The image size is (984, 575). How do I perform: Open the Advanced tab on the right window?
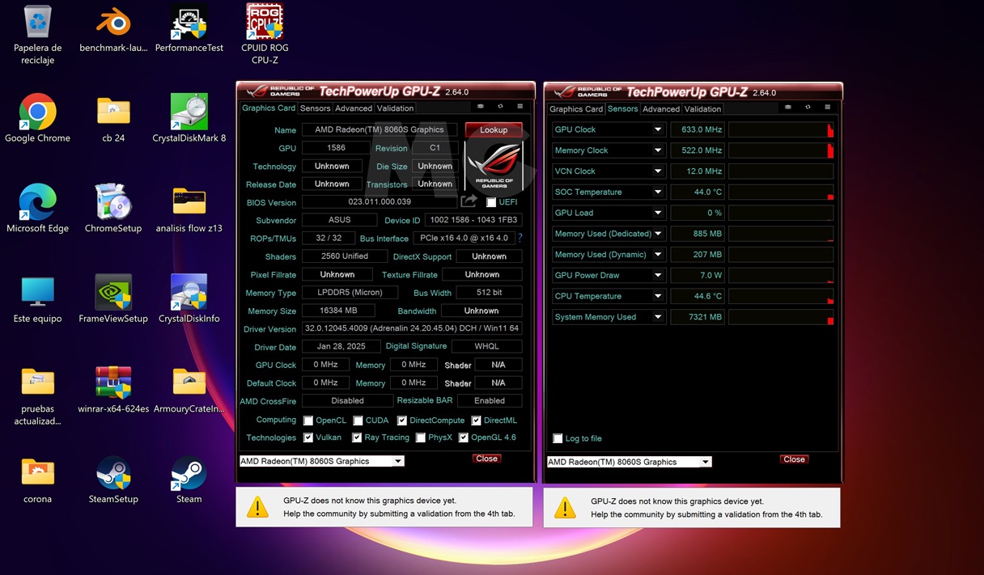pyautogui.click(x=661, y=108)
